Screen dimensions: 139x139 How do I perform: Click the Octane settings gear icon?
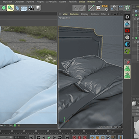(x=127, y=17)
